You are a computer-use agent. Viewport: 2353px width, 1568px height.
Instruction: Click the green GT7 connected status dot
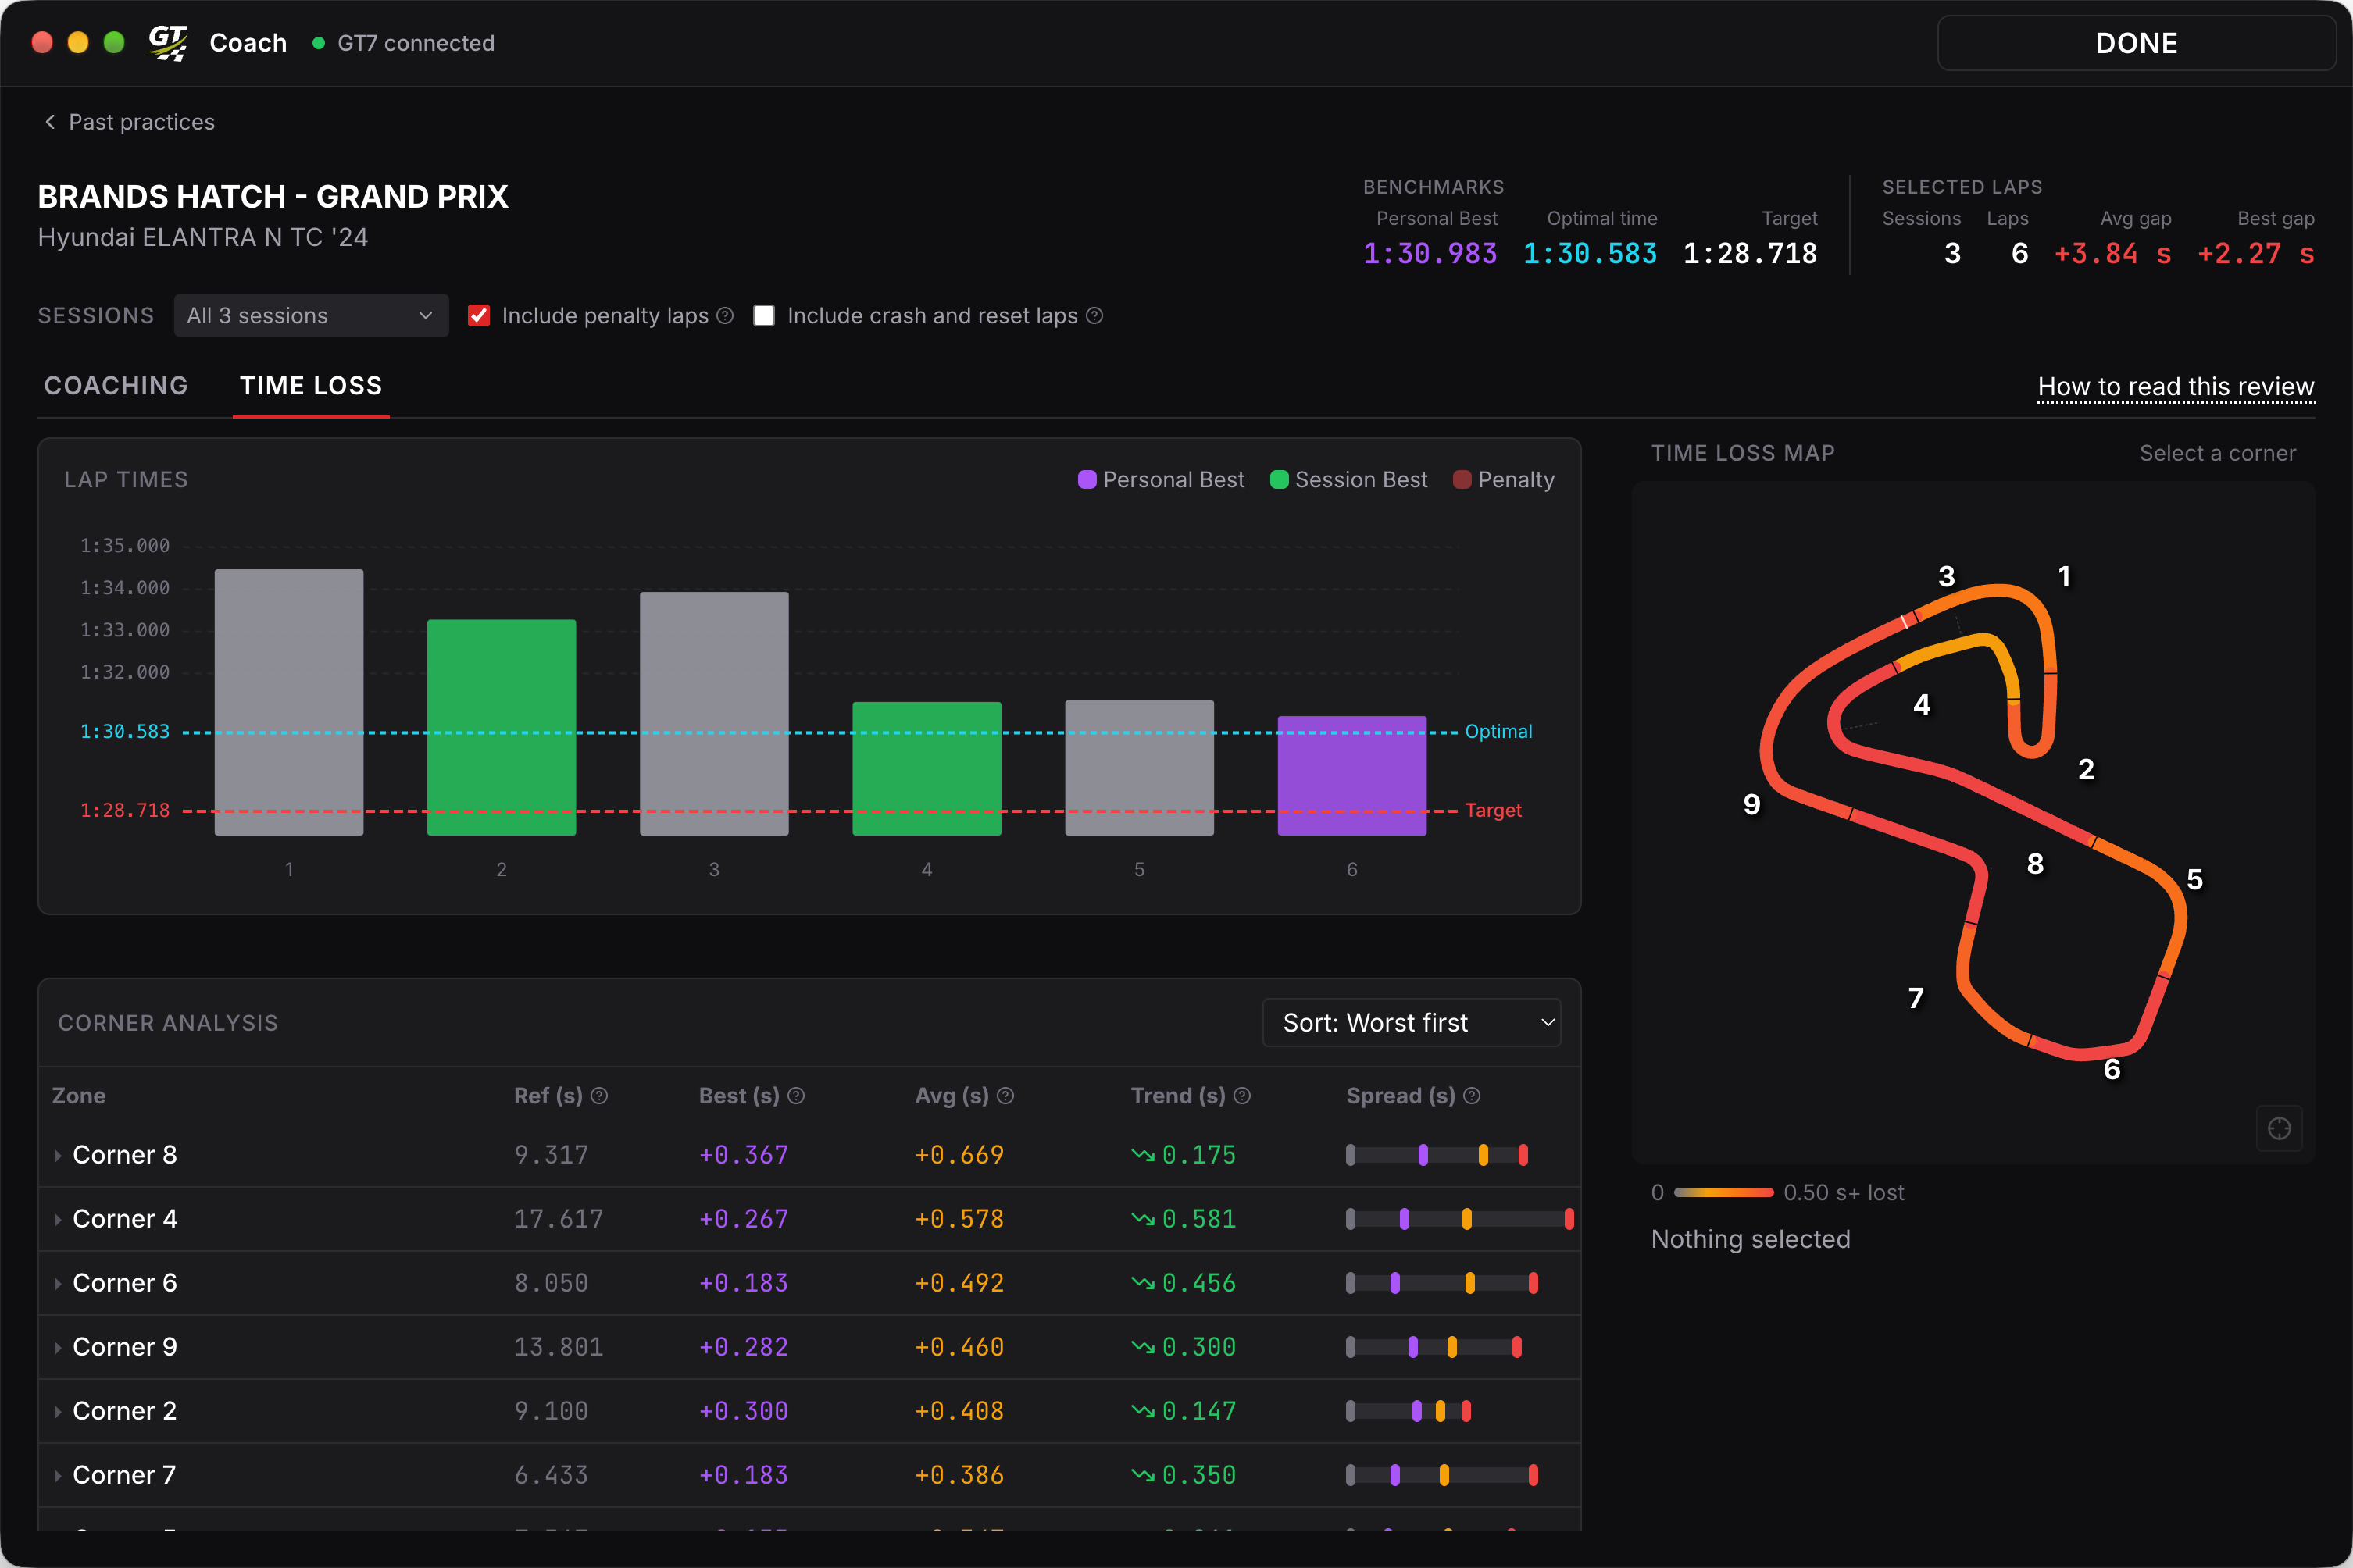[x=320, y=43]
